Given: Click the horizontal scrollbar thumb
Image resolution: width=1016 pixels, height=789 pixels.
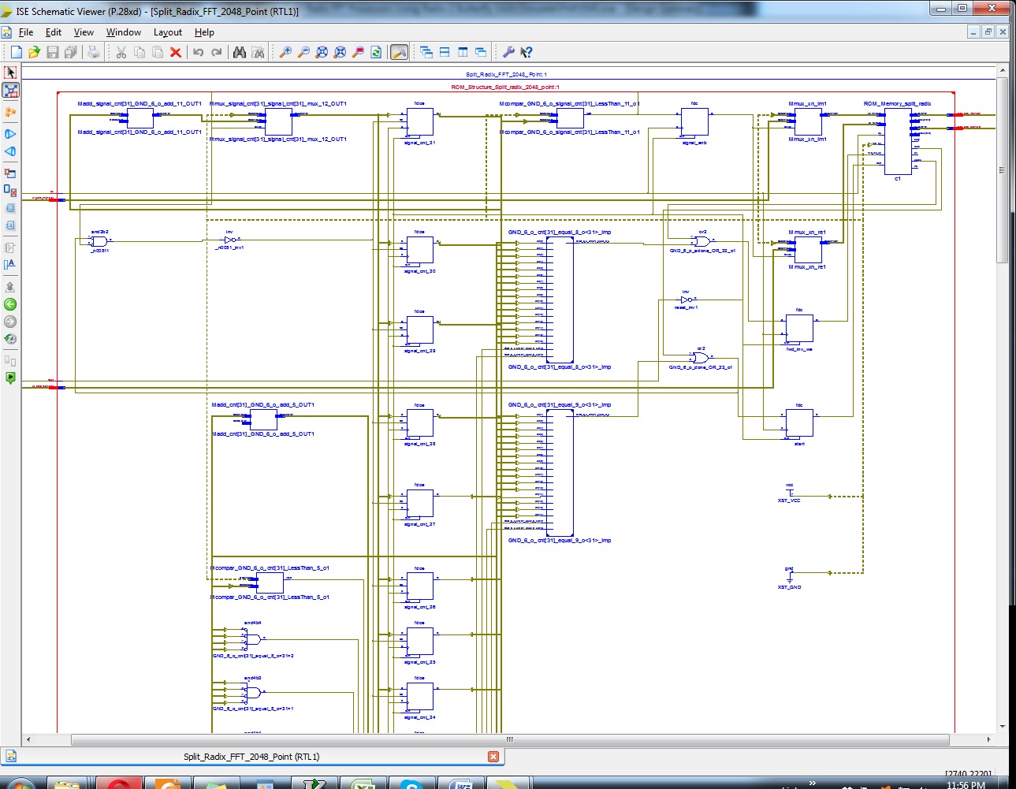Looking at the screenshot, I should 510,739.
